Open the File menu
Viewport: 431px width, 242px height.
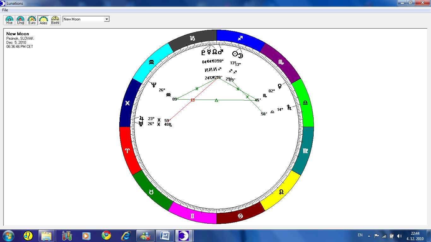tap(5, 10)
